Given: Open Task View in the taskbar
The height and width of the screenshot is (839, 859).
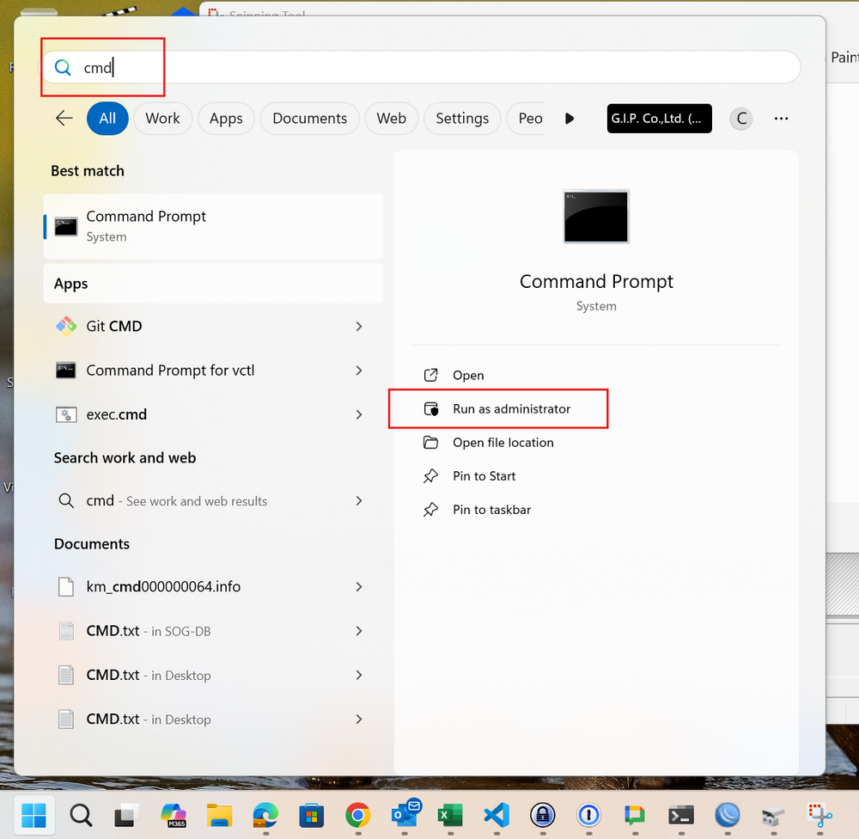Looking at the screenshot, I should click(x=126, y=816).
